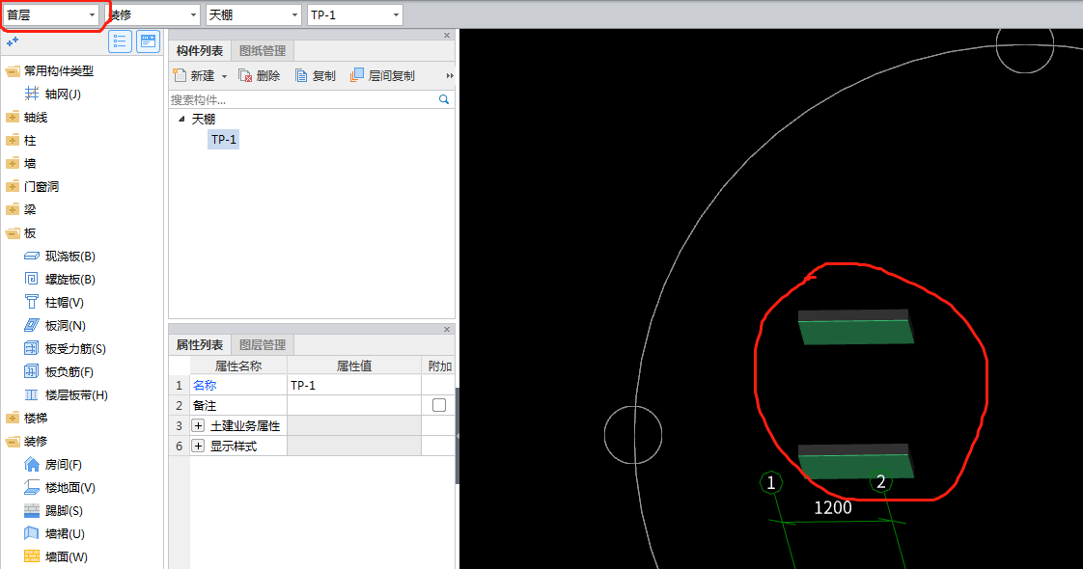
Task: Collapse the 天棚 tree node
Action: pos(181,120)
